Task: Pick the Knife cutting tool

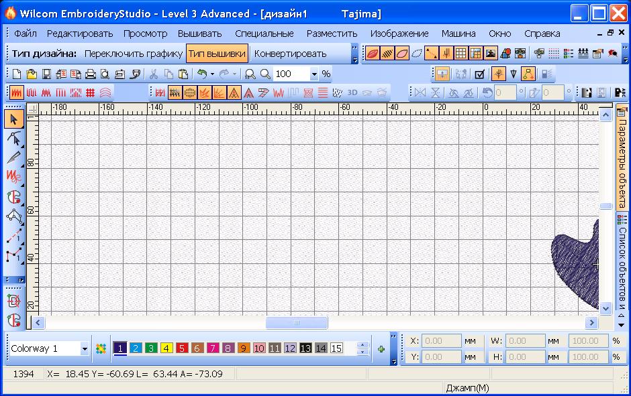Action: 13,157
